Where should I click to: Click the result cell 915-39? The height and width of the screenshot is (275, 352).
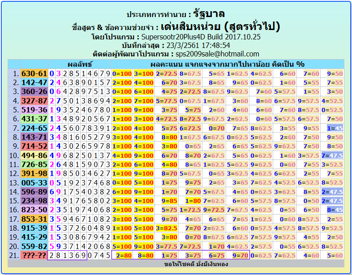34,228
